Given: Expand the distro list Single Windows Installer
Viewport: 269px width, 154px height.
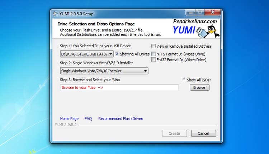Looking at the screenshot, I should [104, 71].
